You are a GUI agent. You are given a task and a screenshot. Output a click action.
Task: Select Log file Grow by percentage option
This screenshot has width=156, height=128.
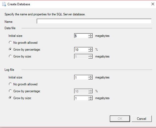point(10,91)
